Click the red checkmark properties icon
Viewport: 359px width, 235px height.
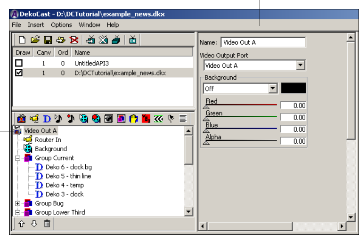[x=146, y=119]
